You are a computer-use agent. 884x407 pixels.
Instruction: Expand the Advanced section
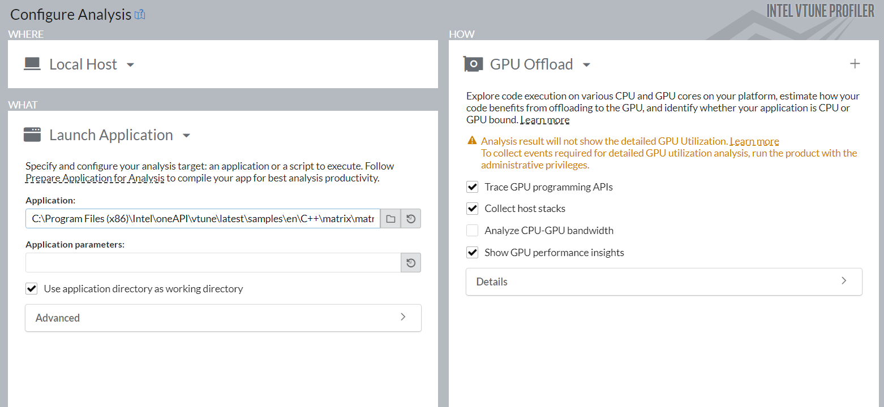pyautogui.click(x=223, y=318)
